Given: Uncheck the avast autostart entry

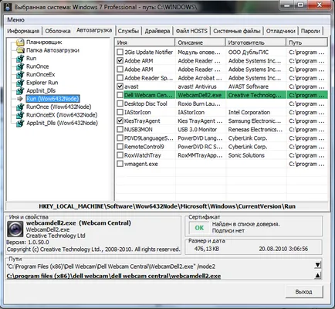Looking at the screenshot, I should [120, 87].
